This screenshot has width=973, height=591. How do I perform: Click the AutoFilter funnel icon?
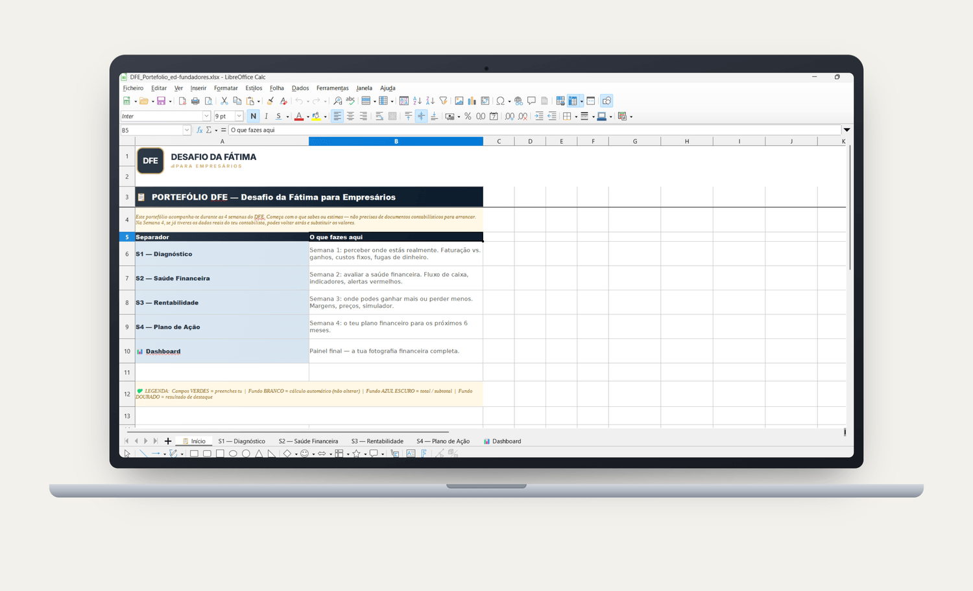tap(443, 101)
